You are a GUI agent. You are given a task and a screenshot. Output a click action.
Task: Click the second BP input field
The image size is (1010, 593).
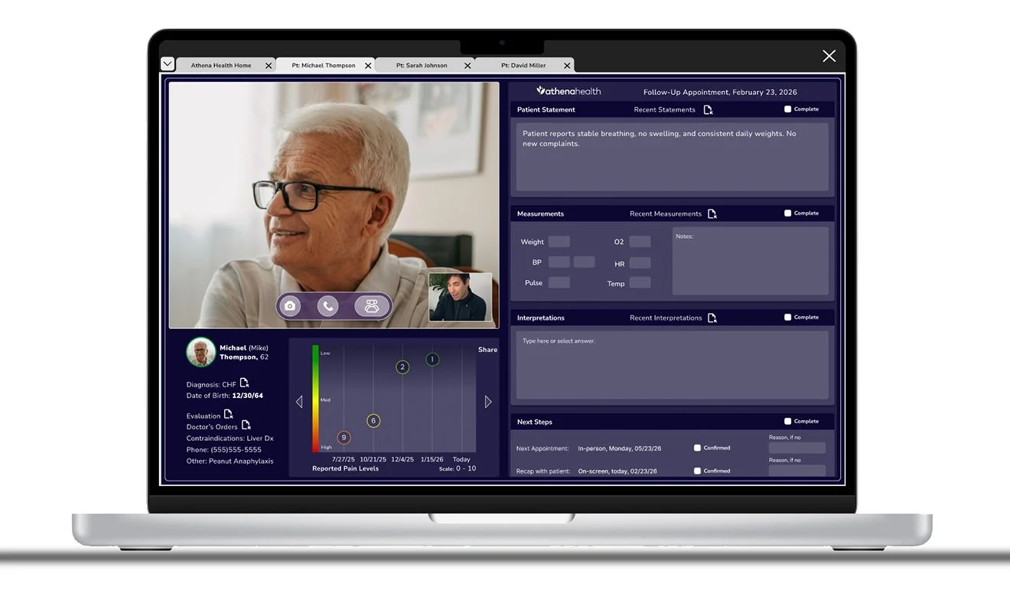[x=584, y=262]
